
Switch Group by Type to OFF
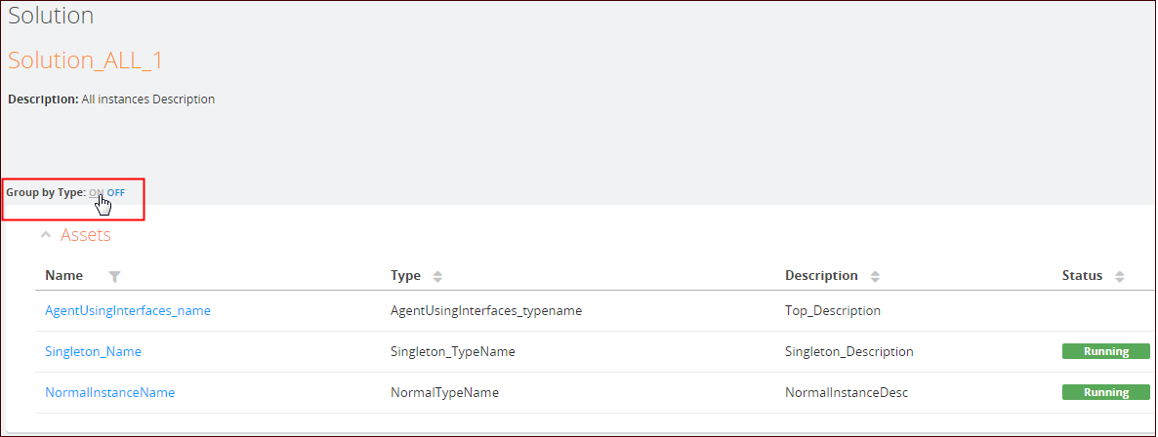pyautogui.click(x=116, y=192)
